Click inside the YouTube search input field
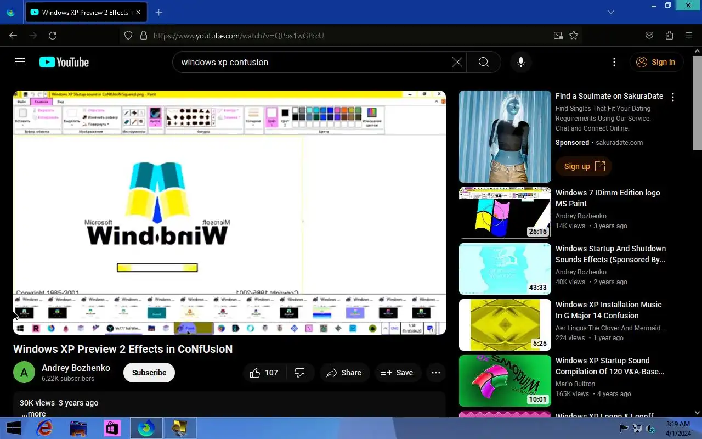Screen dimensions: 702x439 tap(313, 62)
